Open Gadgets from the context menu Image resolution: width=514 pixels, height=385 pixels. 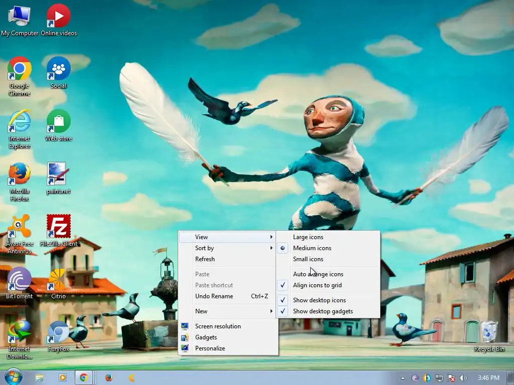tap(227, 337)
